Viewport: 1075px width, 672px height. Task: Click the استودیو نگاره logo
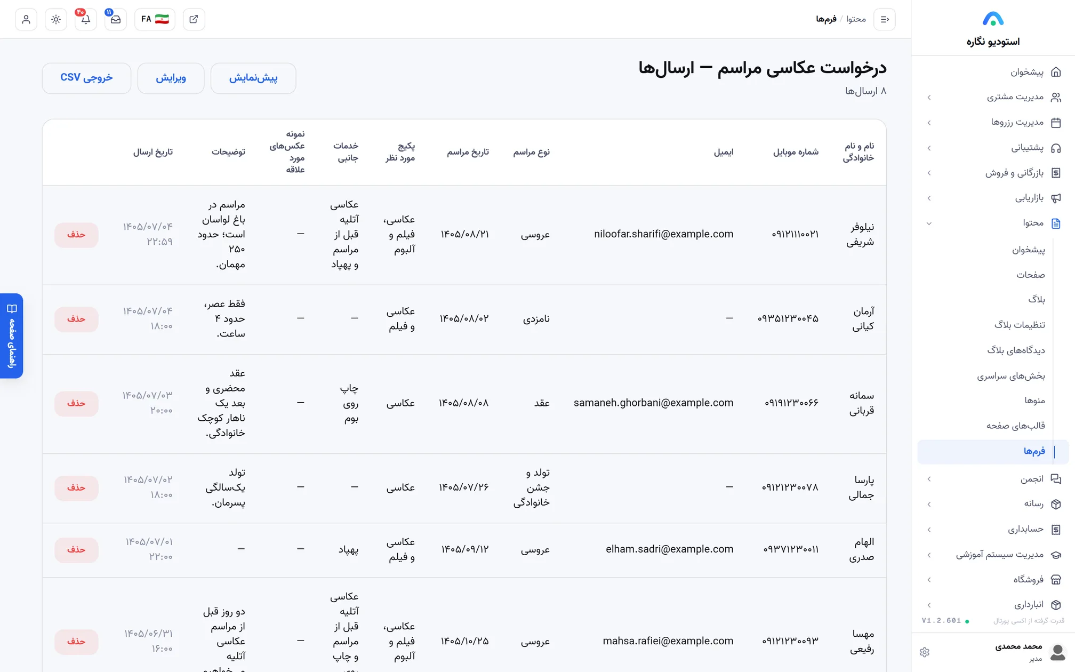pos(993,19)
